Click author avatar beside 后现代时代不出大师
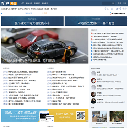128x128 pixels. (94, 101)
